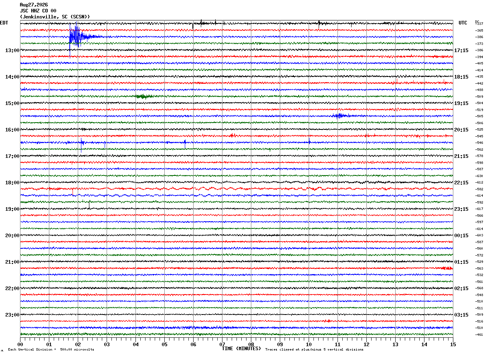The height and width of the screenshot is (355, 485).
Task: Click the green tremor burst near minute 04
Action: click(x=144, y=96)
